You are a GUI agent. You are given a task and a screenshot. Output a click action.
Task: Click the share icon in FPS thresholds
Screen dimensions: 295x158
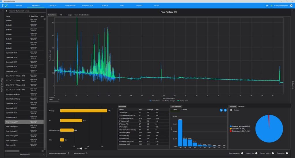(225, 110)
